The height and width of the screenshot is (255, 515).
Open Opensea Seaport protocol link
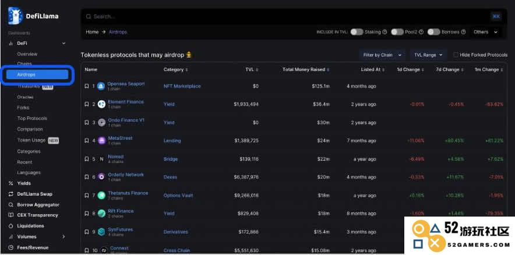tap(126, 84)
